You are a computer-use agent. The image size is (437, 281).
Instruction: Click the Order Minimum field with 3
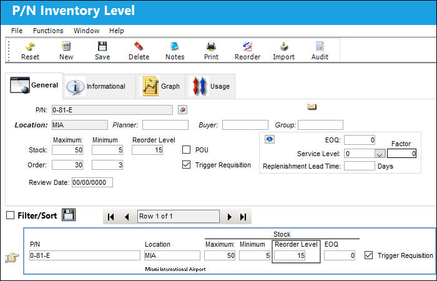tap(107, 165)
